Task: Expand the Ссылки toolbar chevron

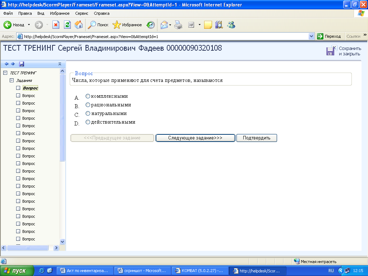Action: pos(365,35)
